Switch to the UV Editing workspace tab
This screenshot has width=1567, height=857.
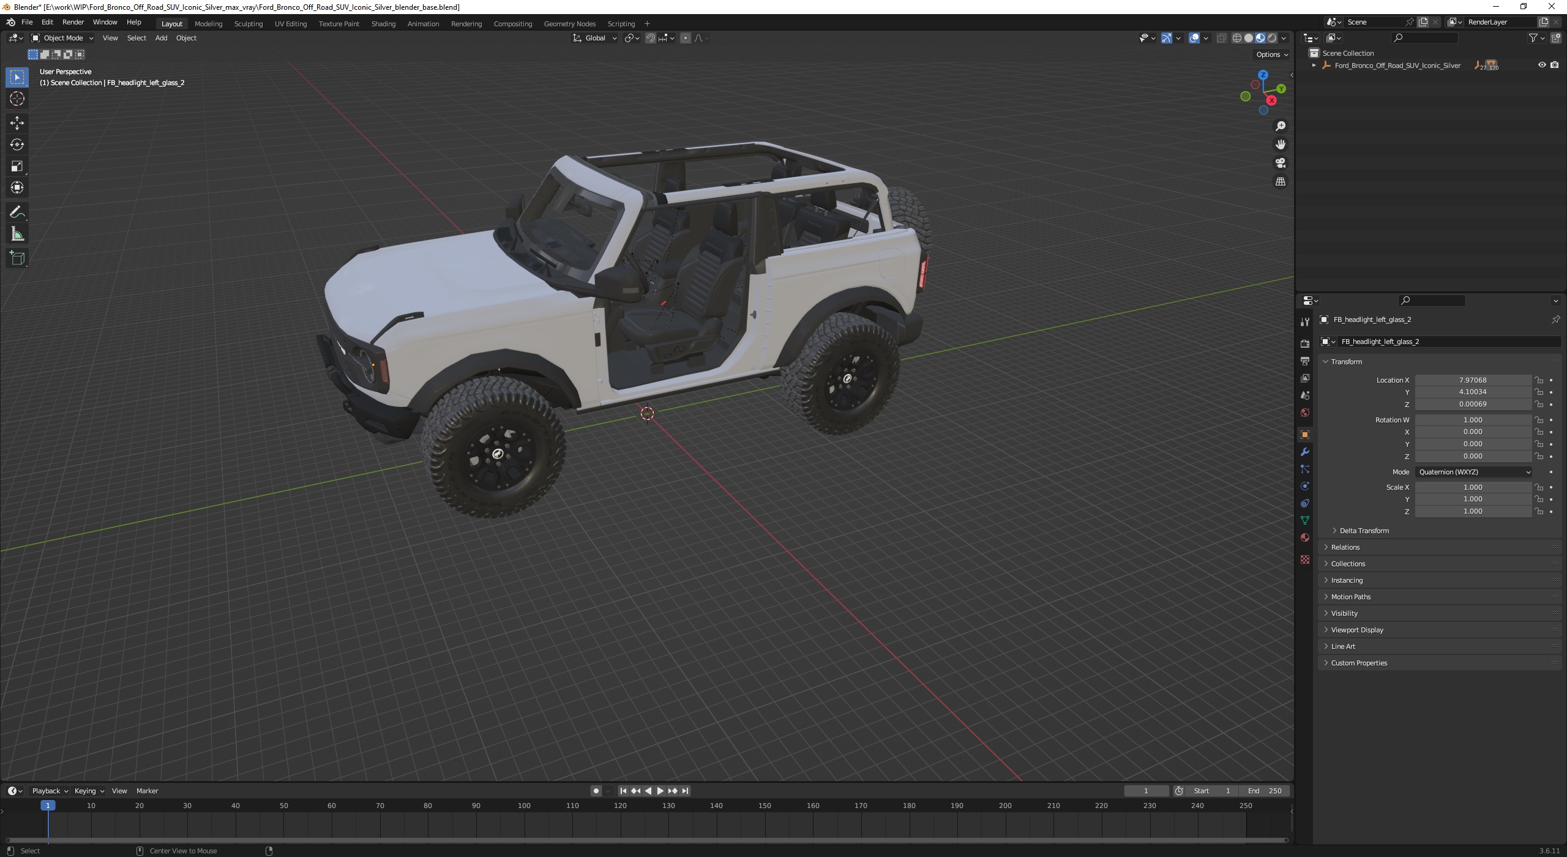(x=290, y=24)
